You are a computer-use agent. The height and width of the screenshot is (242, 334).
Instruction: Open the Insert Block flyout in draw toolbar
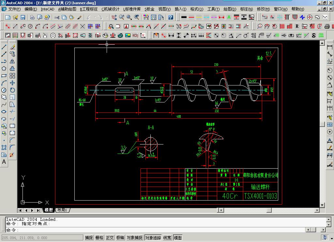(4, 126)
